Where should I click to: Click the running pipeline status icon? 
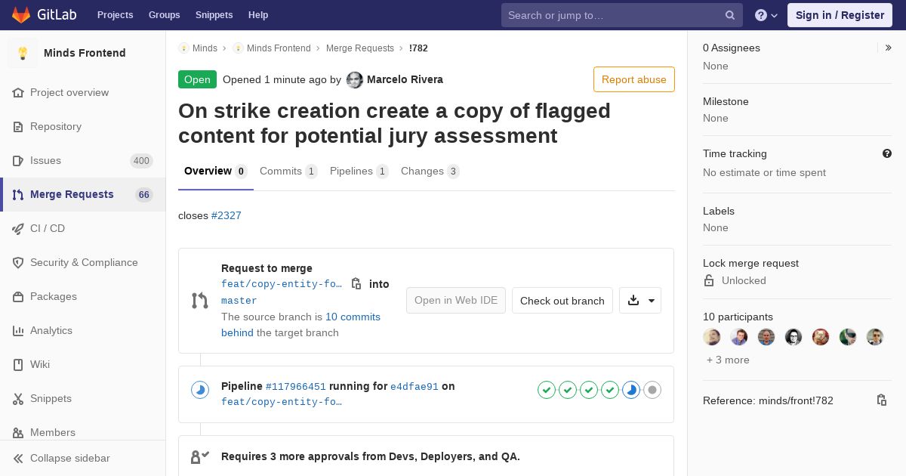[200, 390]
